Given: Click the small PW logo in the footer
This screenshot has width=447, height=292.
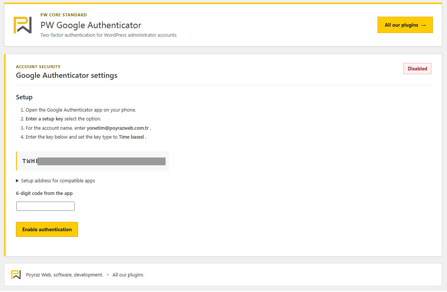Looking at the screenshot, I should tap(16, 275).
